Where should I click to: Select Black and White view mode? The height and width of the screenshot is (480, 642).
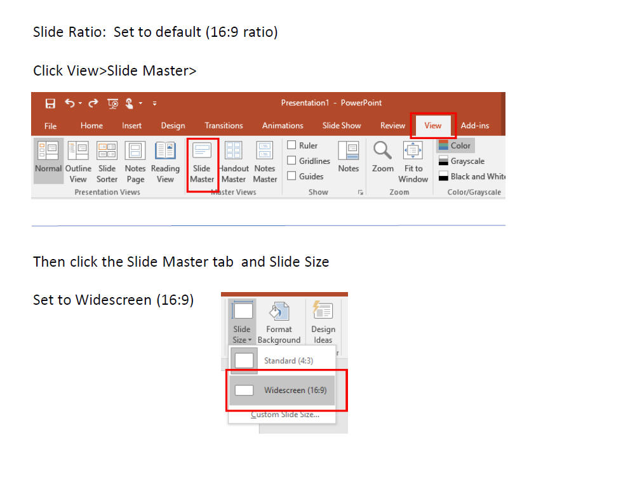coord(471,177)
